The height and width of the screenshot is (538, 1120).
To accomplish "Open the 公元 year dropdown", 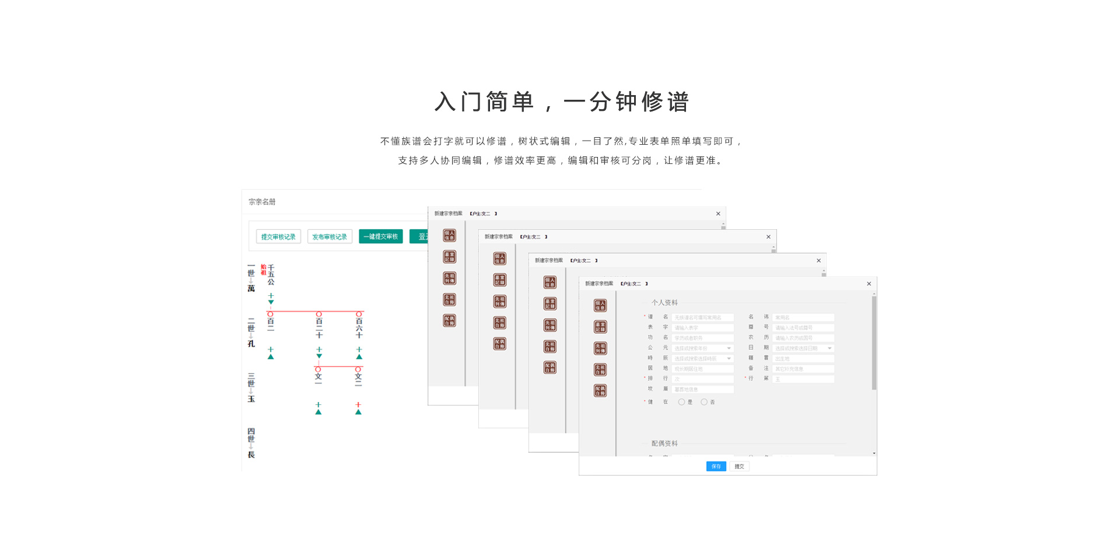I will [x=729, y=348].
